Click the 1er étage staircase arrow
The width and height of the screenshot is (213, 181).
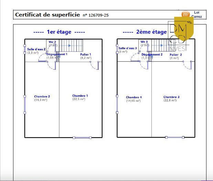pos(70,45)
